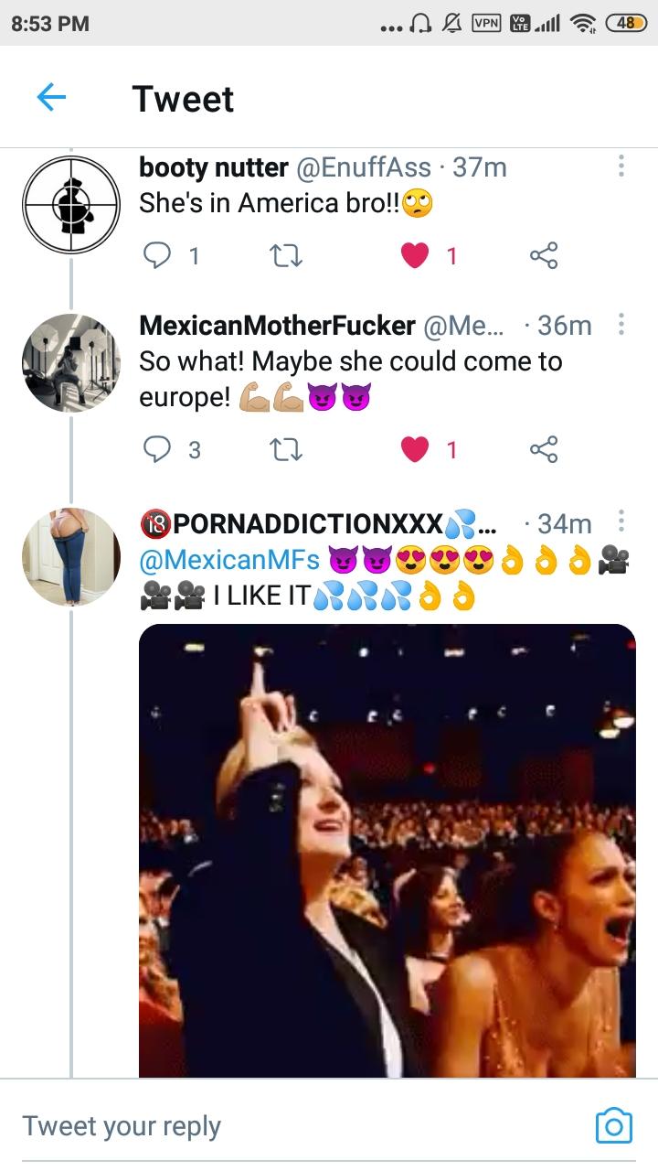The width and height of the screenshot is (658, 1171).
Task: Open the GIF in the 34m tweet
Action: click(387, 851)
